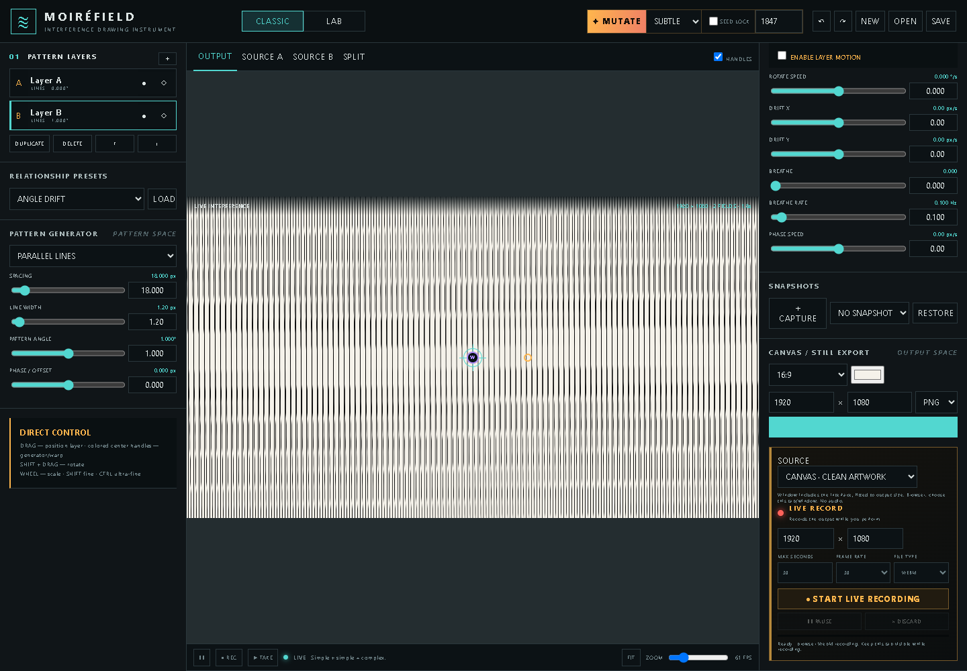Click the Max Seconds input field
Viewport: 967px width, 671px height.
click(x=805, y=573)
